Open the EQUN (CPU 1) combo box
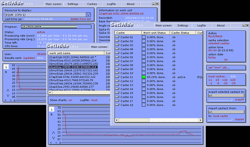Screen dimensions: 250x147 click(x=48, y=15)
